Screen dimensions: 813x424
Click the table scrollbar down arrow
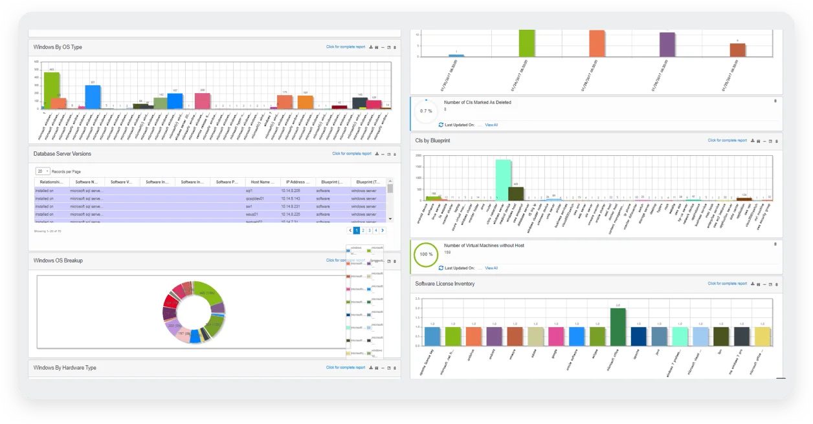click(390, 219)
